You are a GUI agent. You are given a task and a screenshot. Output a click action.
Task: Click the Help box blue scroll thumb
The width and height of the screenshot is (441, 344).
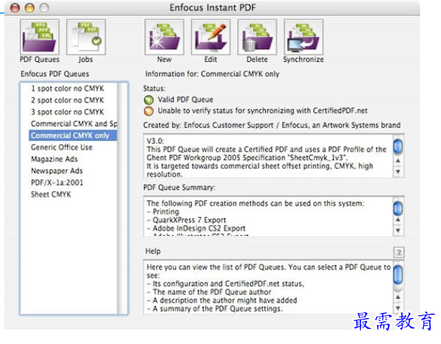[x=398, y=275]
